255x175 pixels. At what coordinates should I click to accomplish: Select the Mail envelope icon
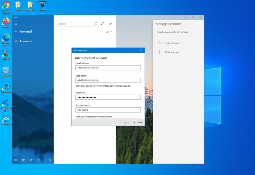point(16,160)
